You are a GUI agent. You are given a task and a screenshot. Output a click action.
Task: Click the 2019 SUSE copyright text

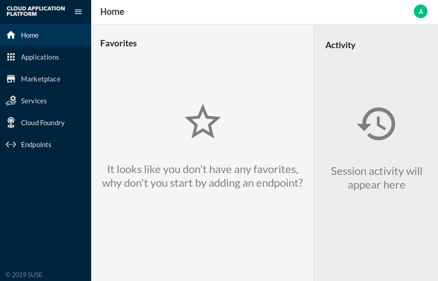[24, 275]
